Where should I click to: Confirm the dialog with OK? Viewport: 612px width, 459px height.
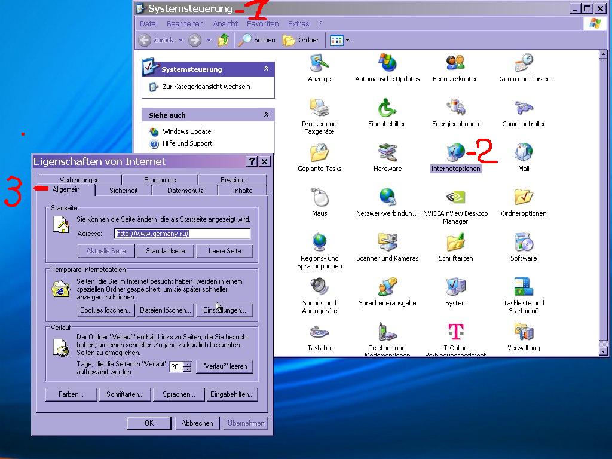149,423
